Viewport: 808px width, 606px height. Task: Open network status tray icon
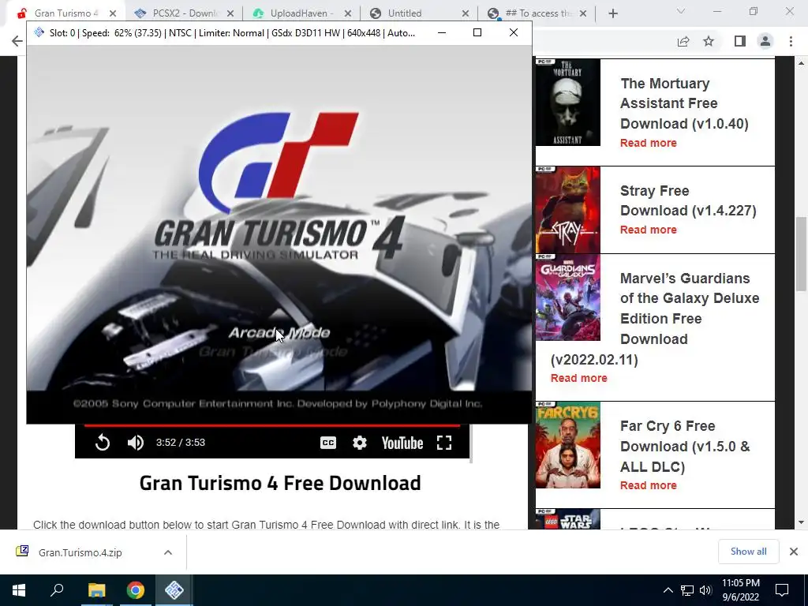(x=687, y=590)
